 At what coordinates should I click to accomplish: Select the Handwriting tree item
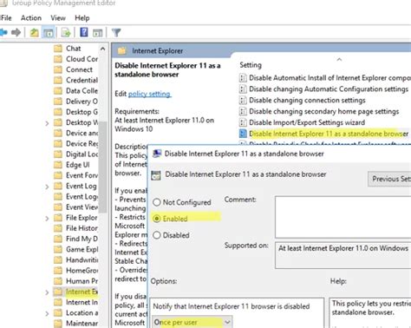(82, 259)
